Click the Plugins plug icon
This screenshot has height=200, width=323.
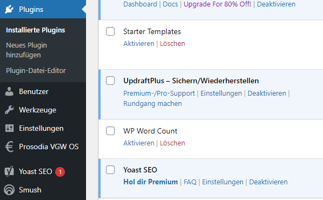click(x=9, y=9)
